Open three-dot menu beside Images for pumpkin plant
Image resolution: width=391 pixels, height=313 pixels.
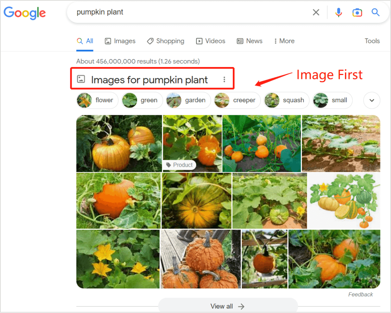(x=224, y=79)
